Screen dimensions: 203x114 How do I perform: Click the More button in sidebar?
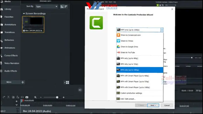click(x=9, y=82)
